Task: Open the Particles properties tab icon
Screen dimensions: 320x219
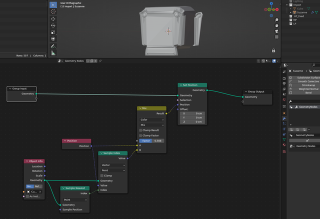Action: 284,123
